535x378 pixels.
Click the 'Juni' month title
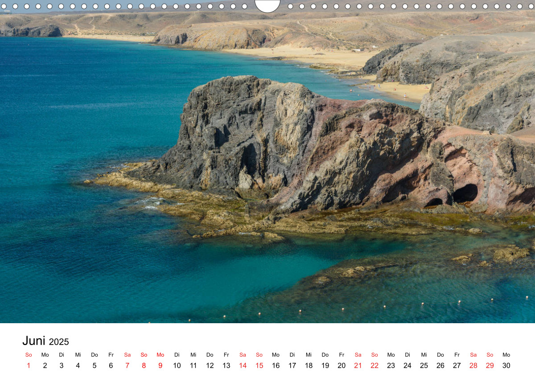(34, 341)
